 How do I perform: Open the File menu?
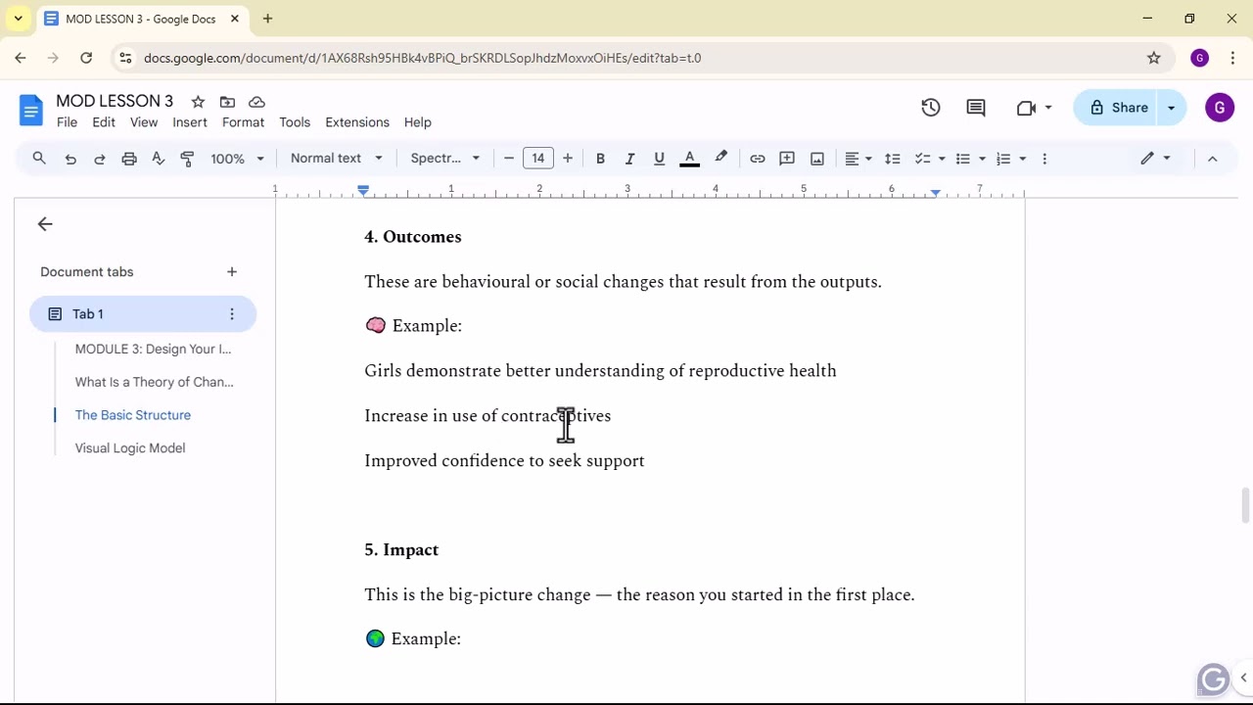[x=67, y=122]
